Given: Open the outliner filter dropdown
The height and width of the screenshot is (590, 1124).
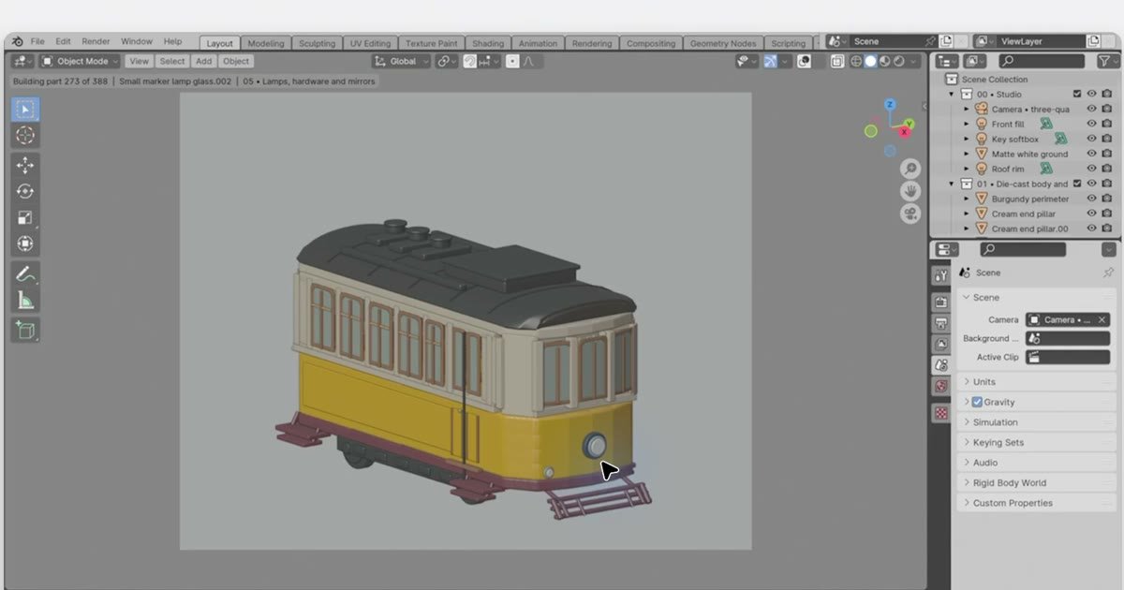Looking at the screenshot, I should click(x=1107, y=61).
